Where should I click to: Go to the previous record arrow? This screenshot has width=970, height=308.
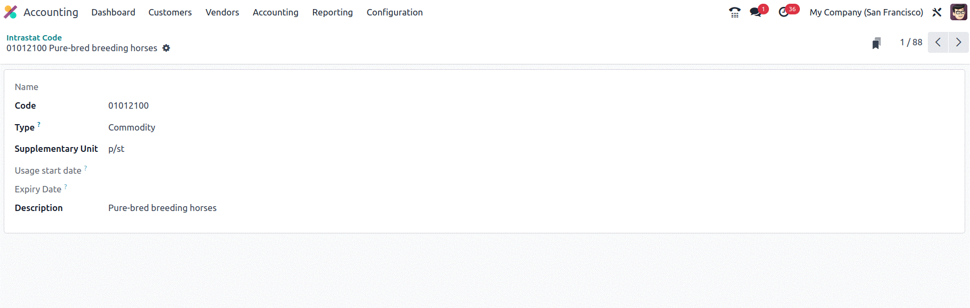(938, 42)
